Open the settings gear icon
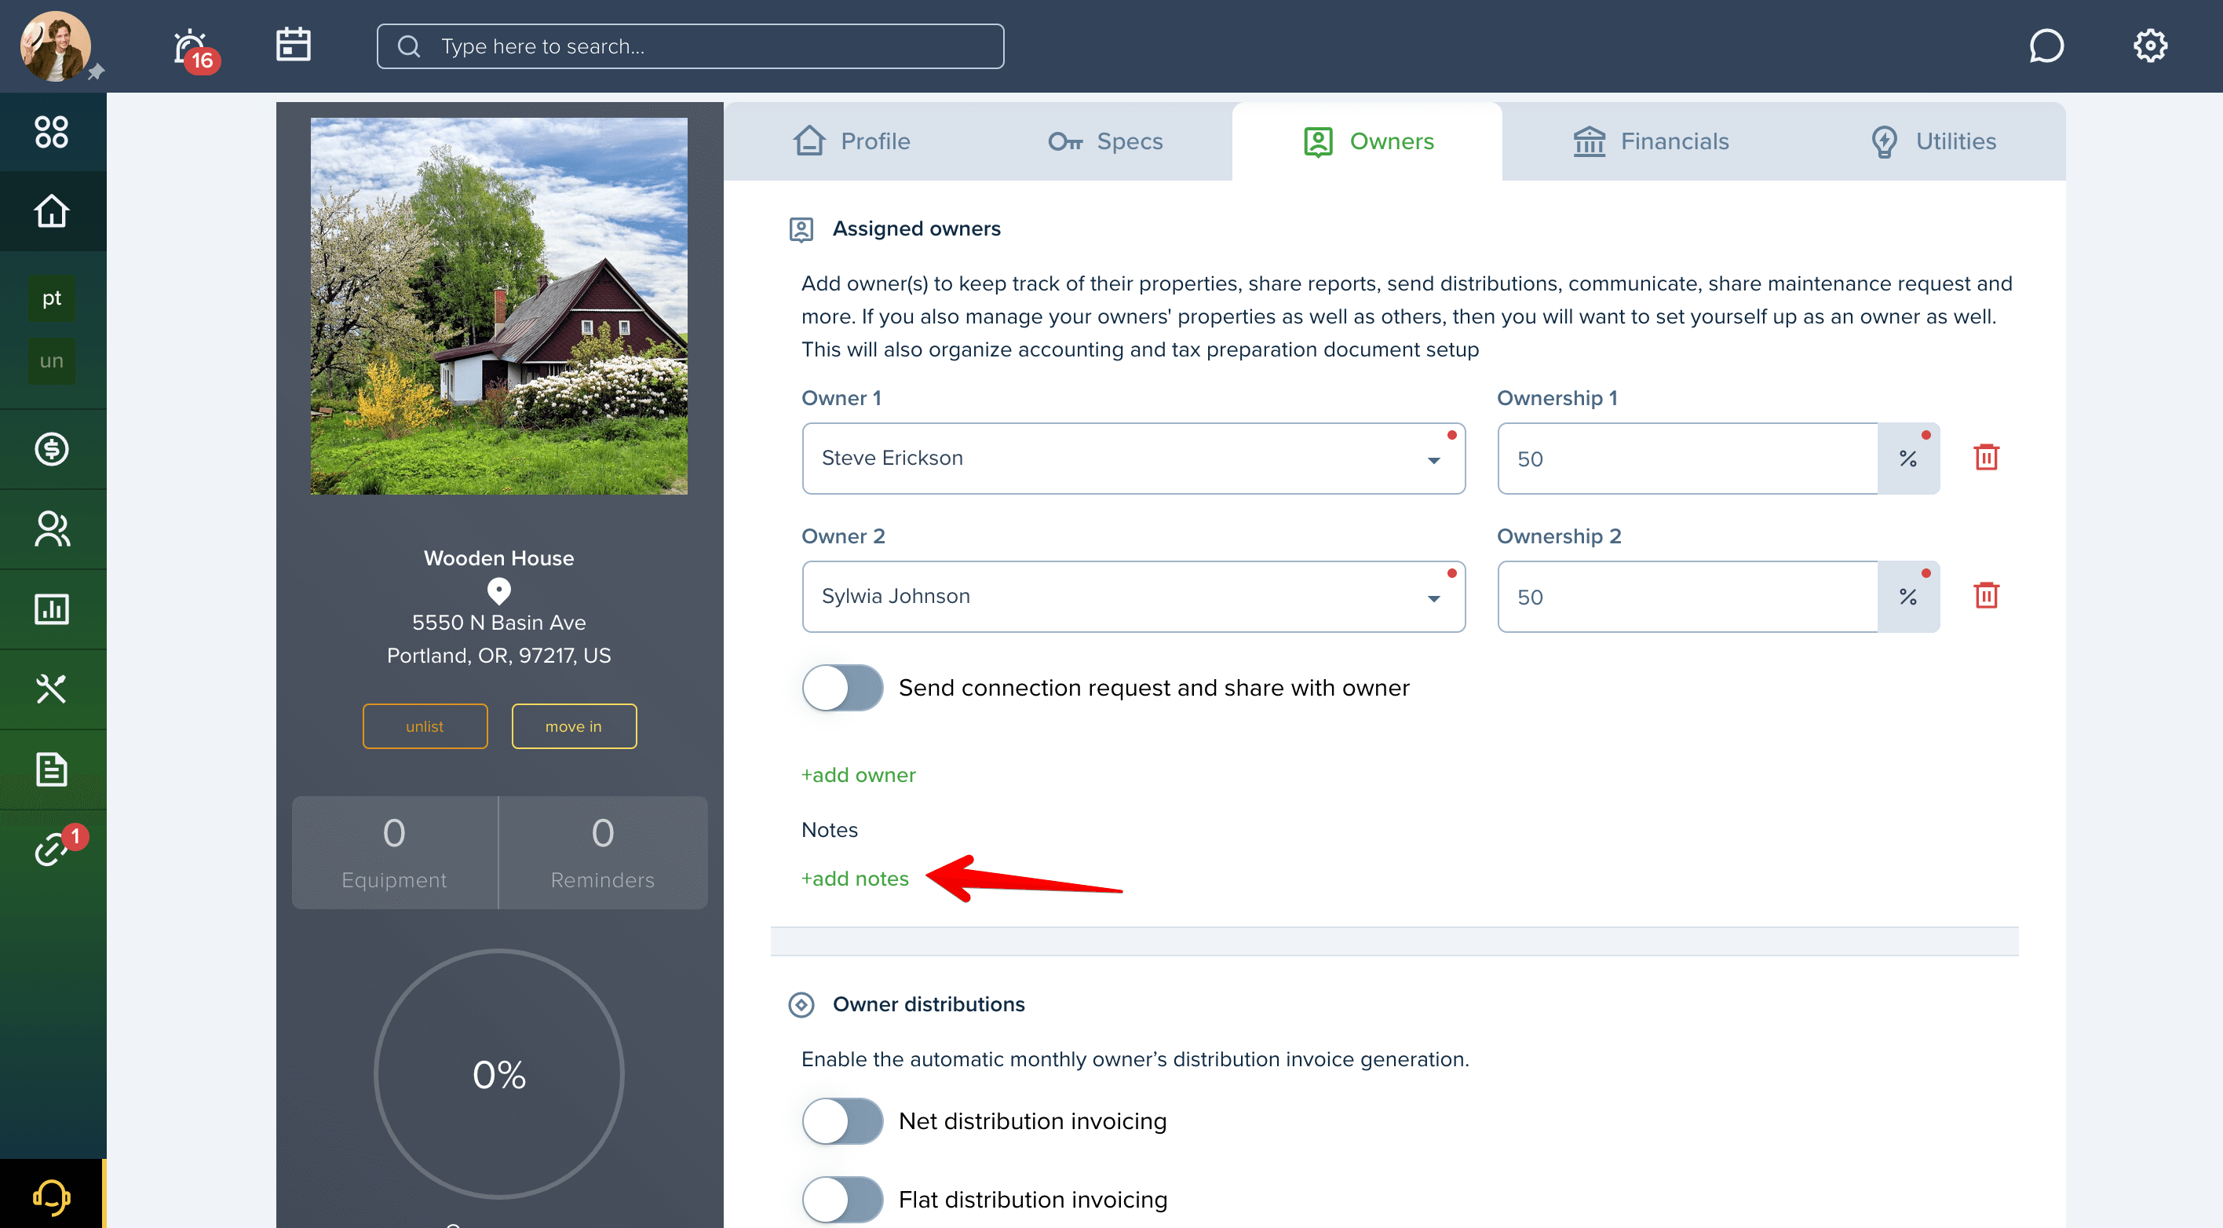The image size is (2223, 1228). tap(2151, 46)
